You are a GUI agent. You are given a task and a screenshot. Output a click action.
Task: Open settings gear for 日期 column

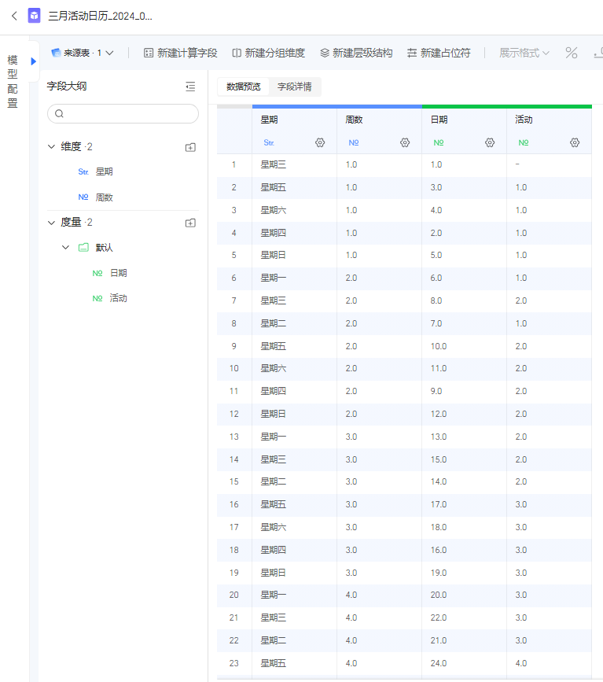point(490,142)
